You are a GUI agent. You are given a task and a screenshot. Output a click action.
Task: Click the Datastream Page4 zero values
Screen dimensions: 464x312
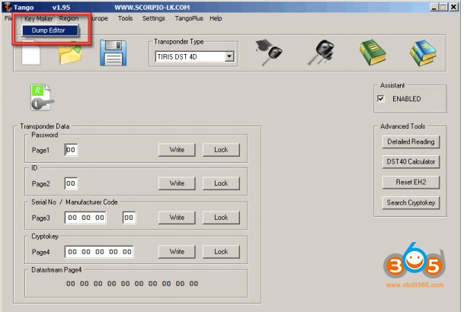[133, 284]
